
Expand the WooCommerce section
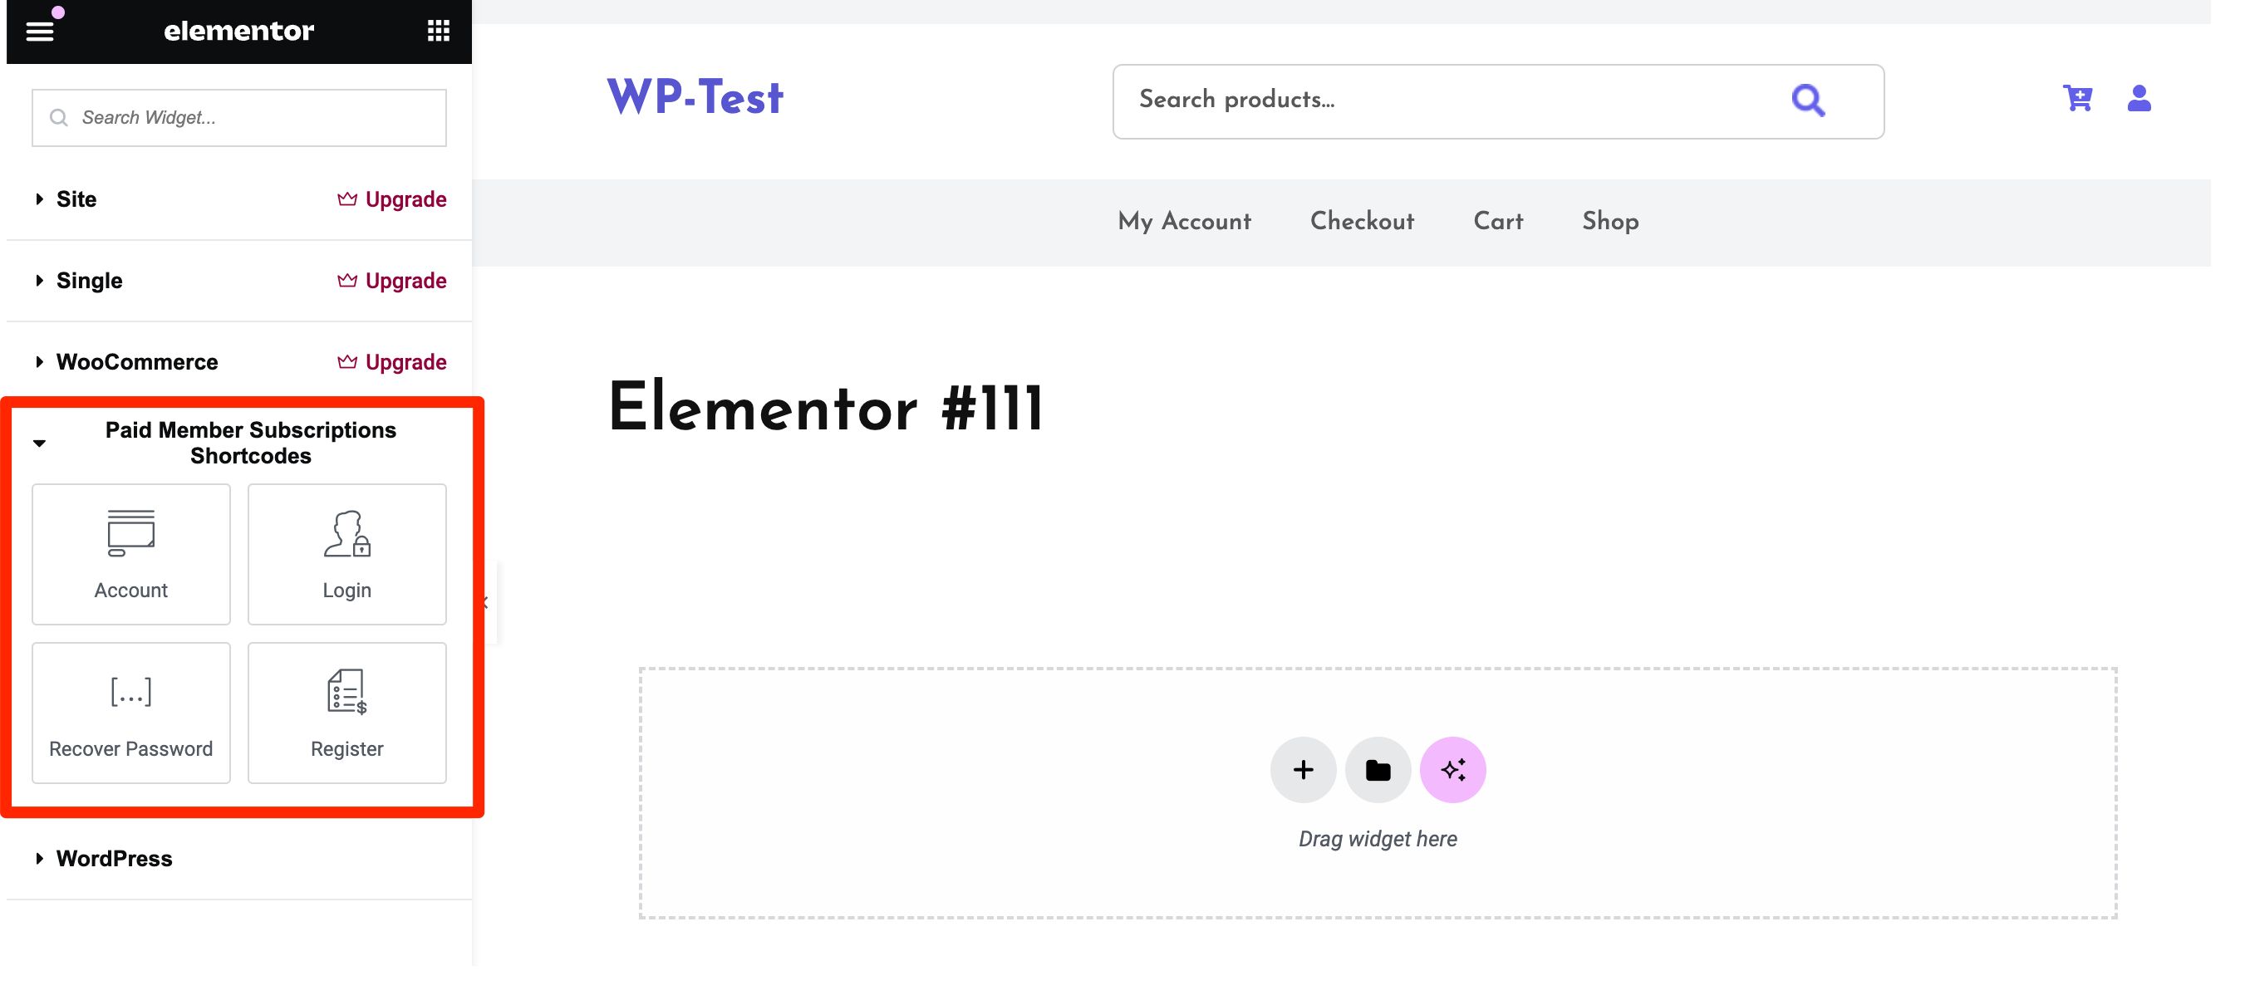coord(137,360)
